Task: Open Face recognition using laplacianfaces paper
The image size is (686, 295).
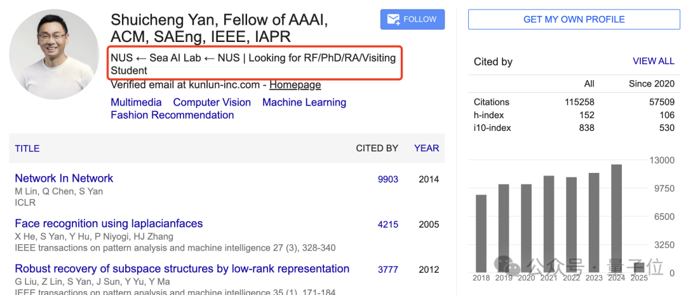Action: 109,224
